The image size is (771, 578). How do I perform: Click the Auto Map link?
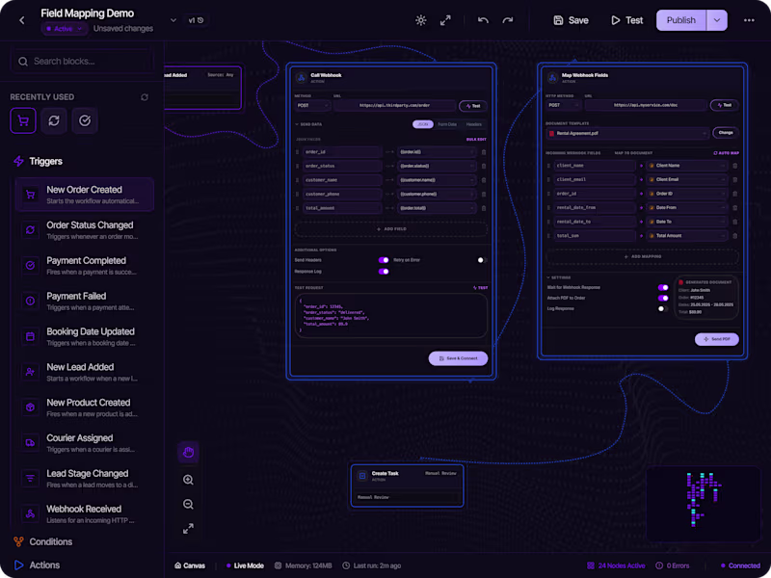(x=727, y=153)
